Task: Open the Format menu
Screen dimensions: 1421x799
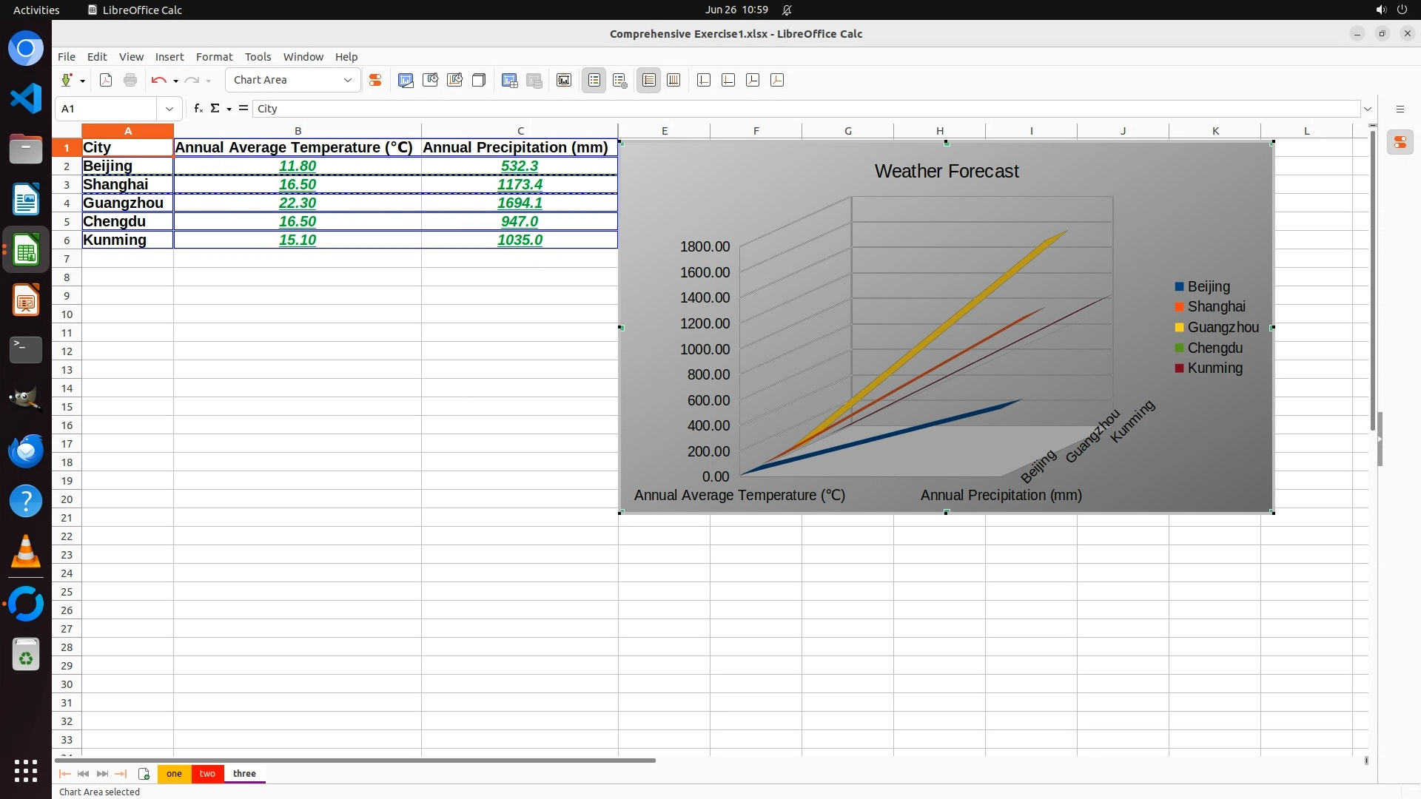Action: point(214,57)
